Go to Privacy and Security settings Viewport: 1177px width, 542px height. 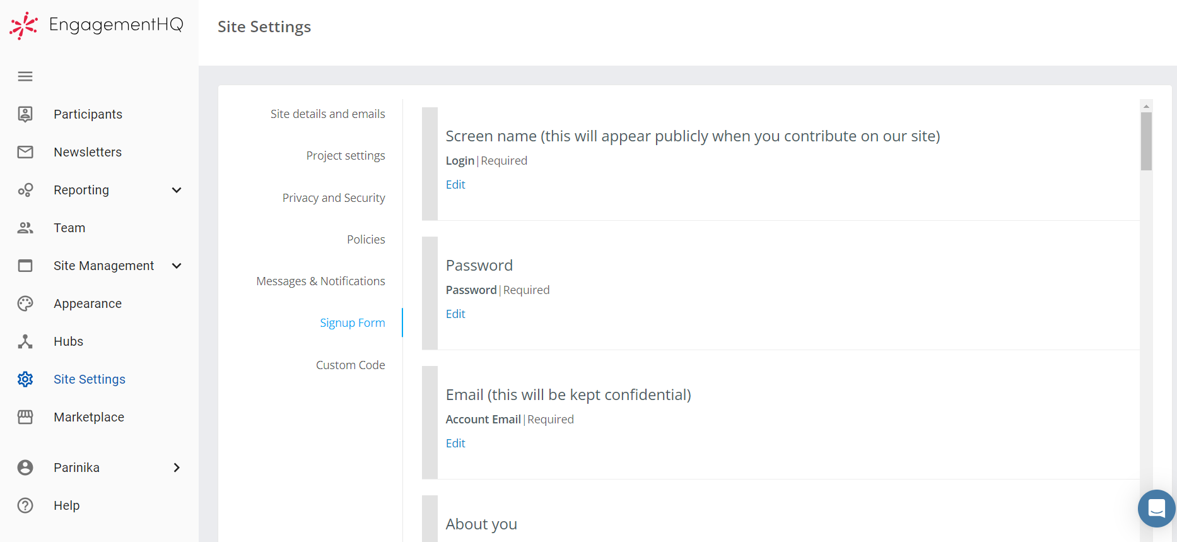334,198
